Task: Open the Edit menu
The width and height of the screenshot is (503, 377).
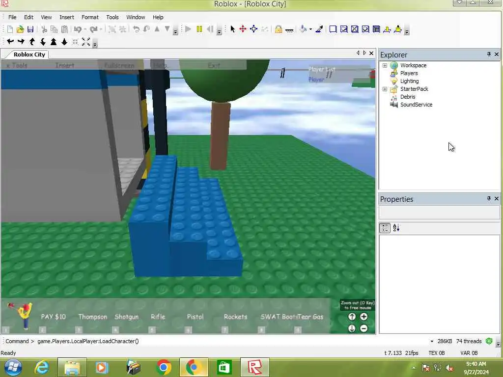Action: coord(28,17)
